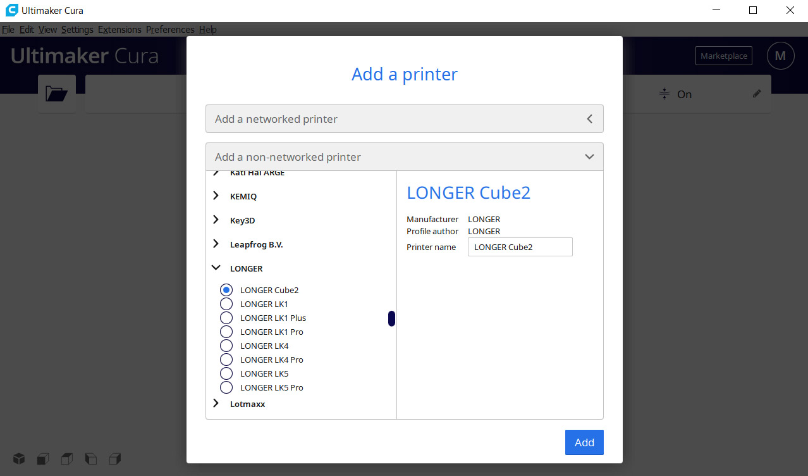The height and width of the screenshot is (476, 808).
Task: Choose LONGER LK1 Plus printer option
Action: point(226,318)
